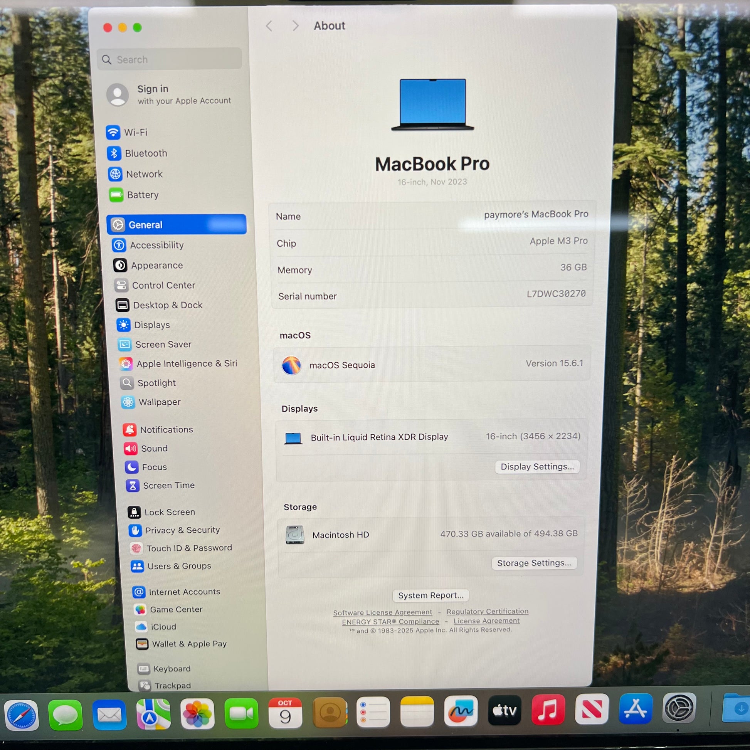This screenshot has height=750, width=750.
Task: Open Safari in the Dock
Action: [21, 715]
